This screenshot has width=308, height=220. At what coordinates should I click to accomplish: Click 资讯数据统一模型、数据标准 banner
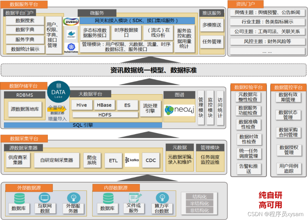[153, 70]
